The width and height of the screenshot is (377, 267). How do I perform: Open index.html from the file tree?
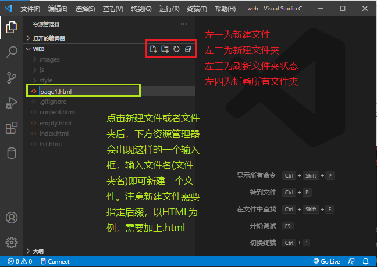tap(54, 133)
